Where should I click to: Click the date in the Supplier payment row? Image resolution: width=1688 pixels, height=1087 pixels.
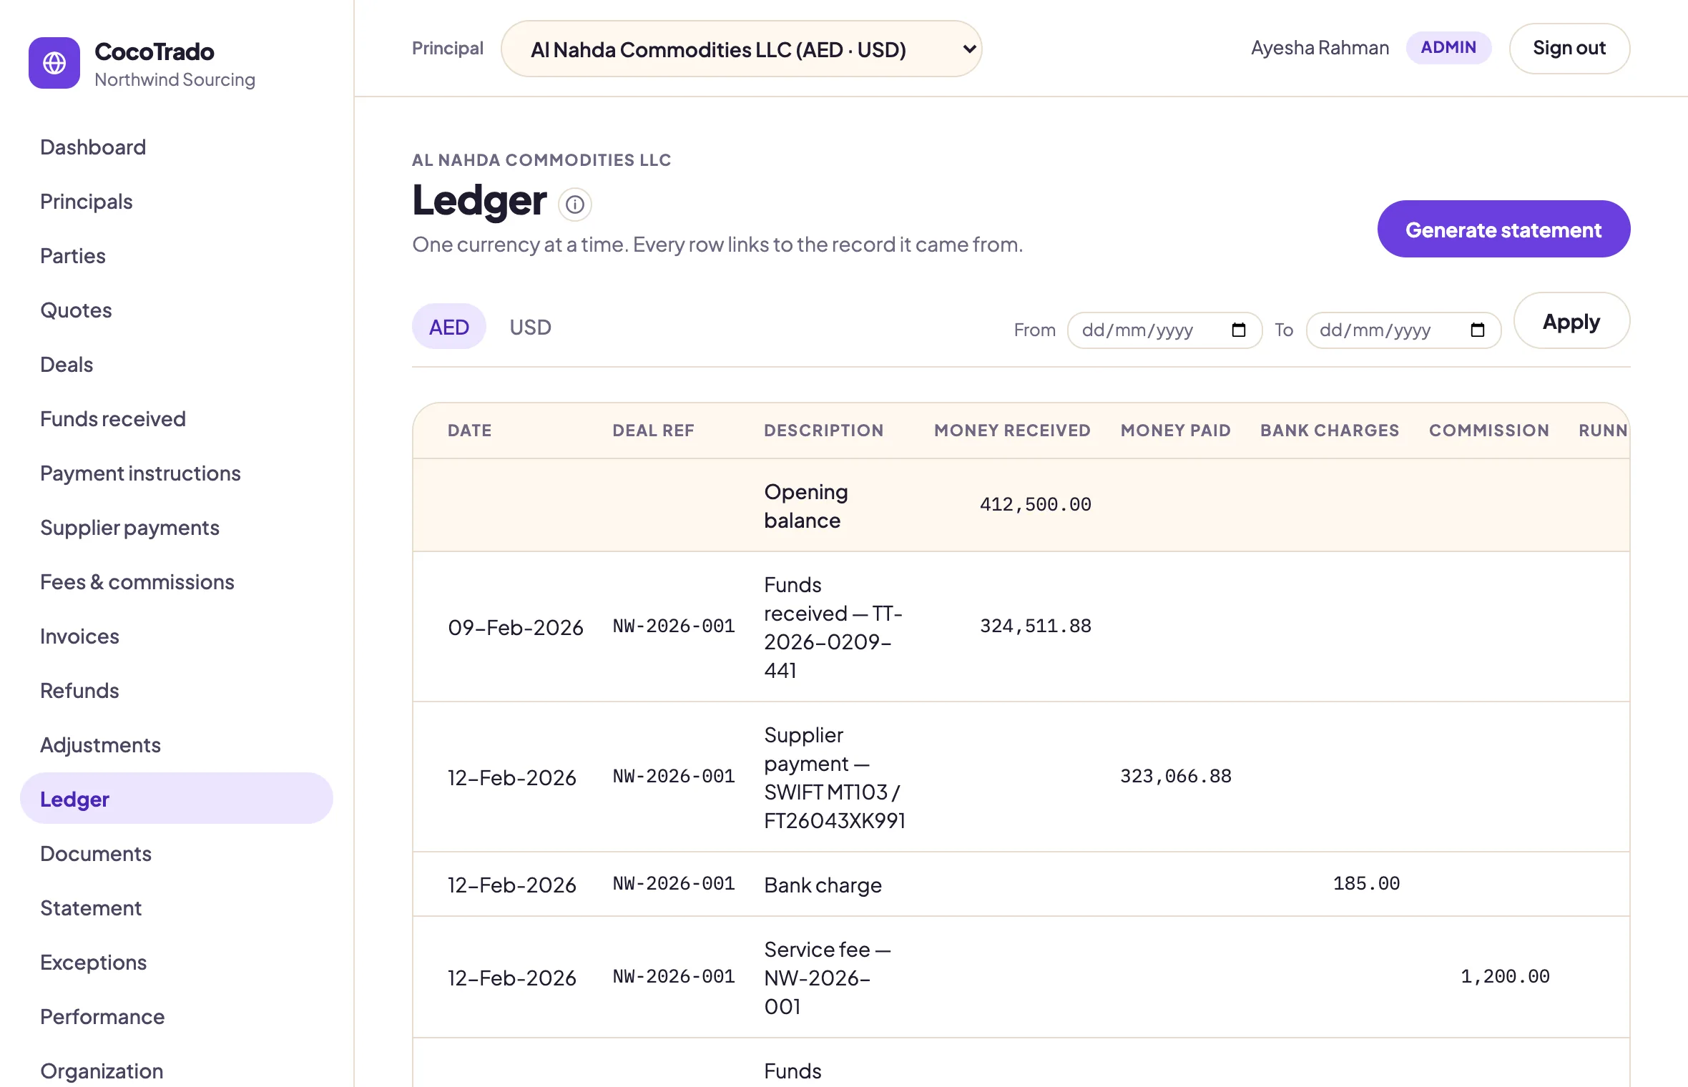512,777
